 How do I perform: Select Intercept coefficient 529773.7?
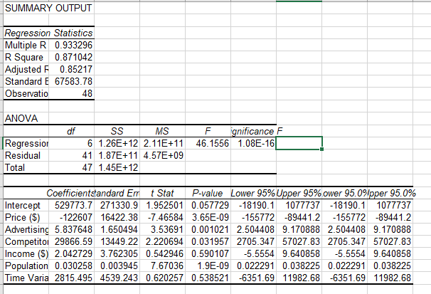[x=71, y=205]
